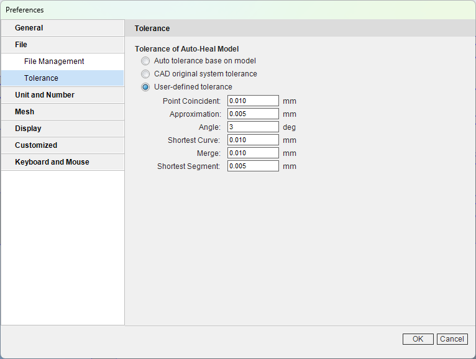The image size is (476, 359).
Task: Go to the File Management page
Action: pos(63,61)
